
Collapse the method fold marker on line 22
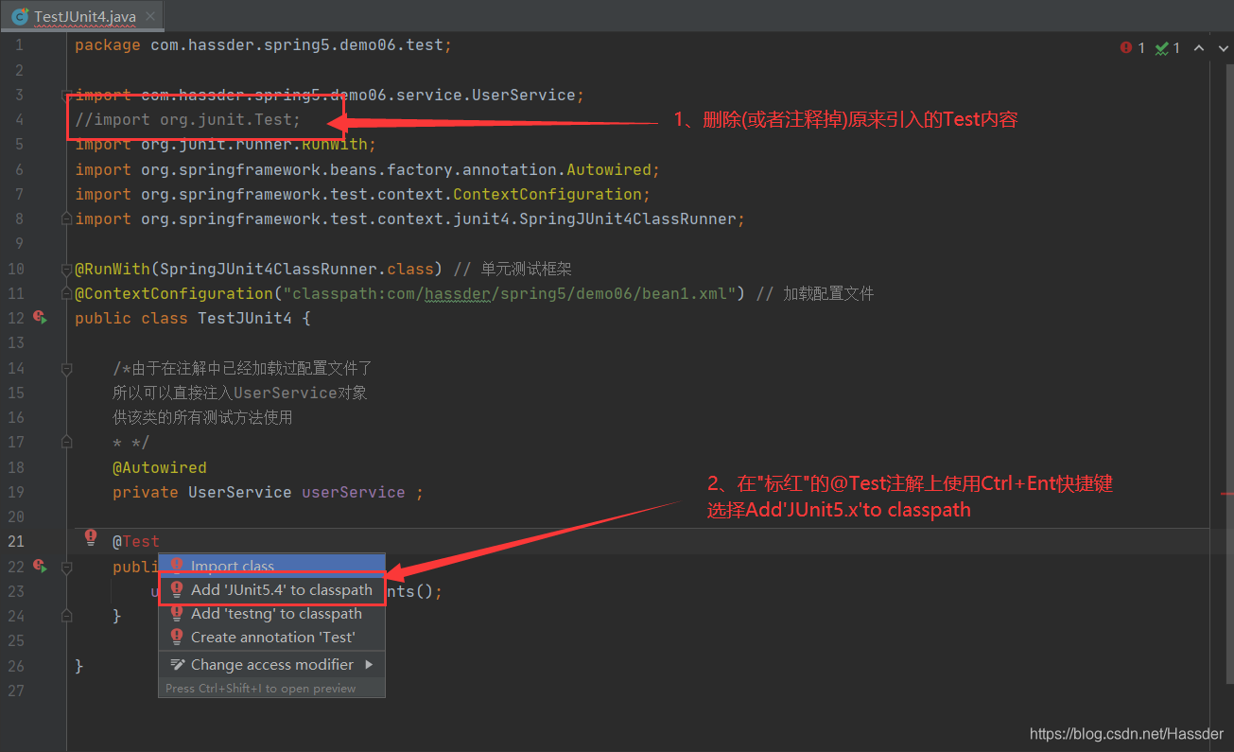click(66, 567)
